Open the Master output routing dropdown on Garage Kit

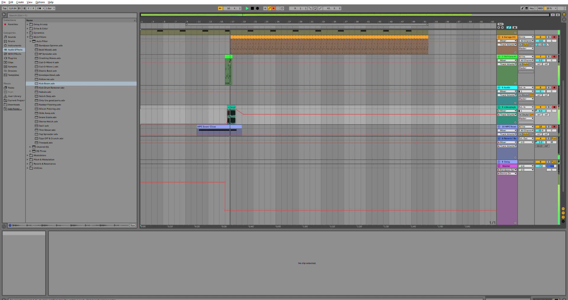(x=526, y=48)
